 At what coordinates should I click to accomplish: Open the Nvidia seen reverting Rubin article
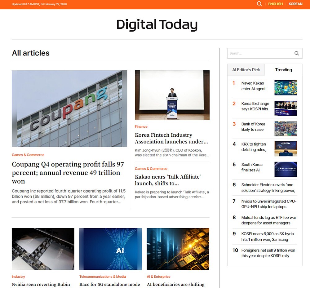[41, 284]
